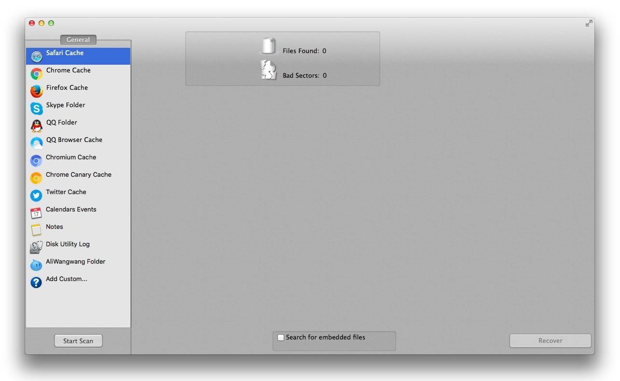Select Safari Cache text label
Screen dimensions: 620x381
click(65, 53)
